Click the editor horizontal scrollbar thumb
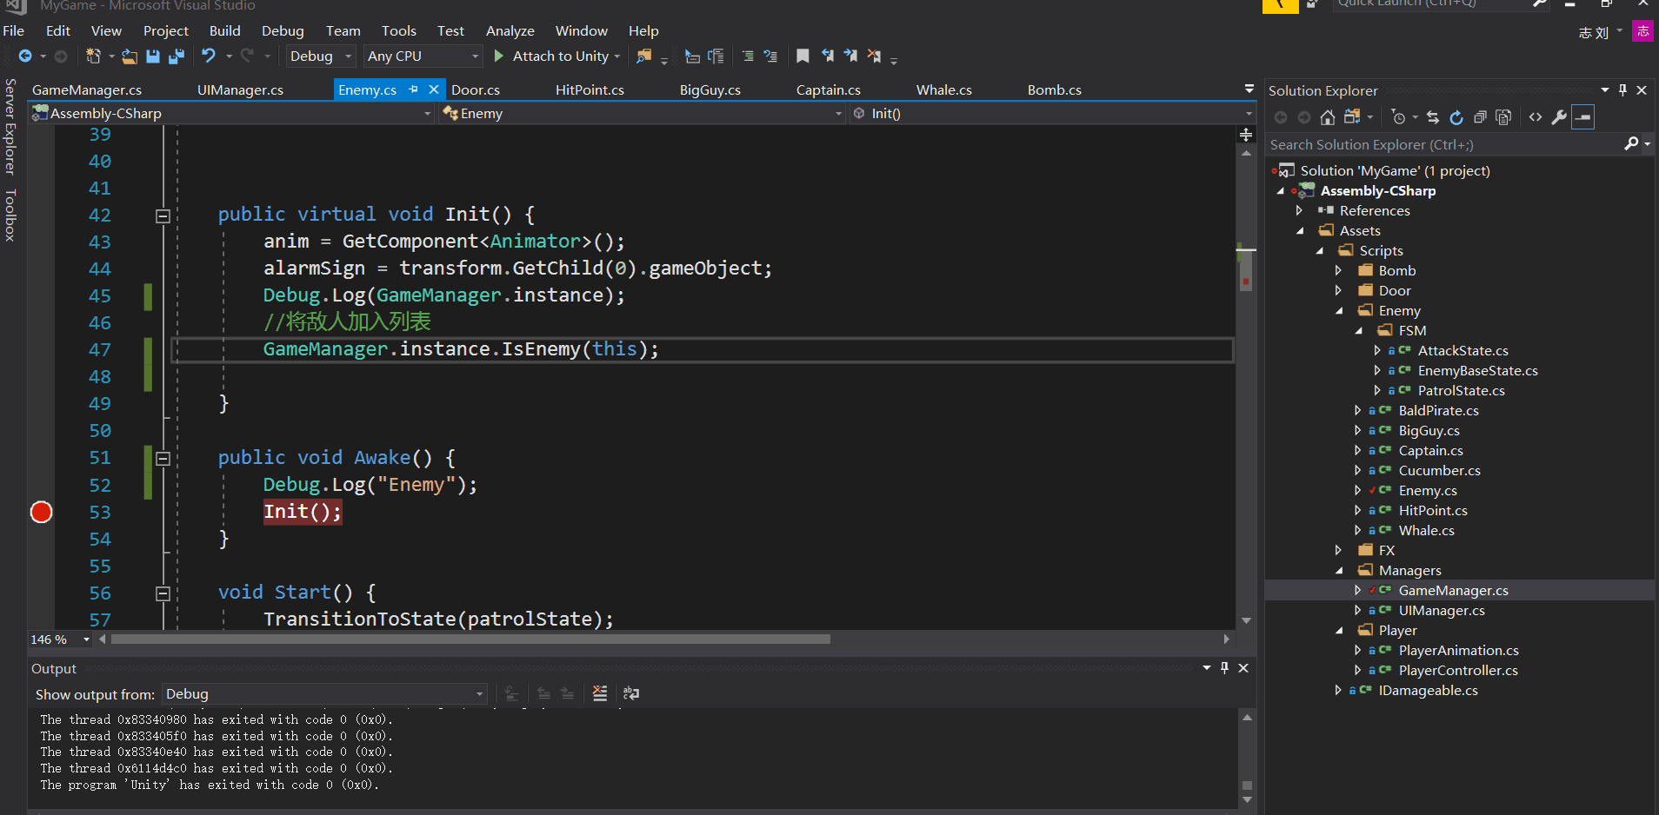 point(470,639)
